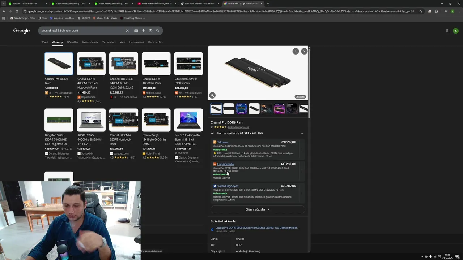Open Kısa videolar tab
Image resolution: width=463 pixels, height=260 pixels.
pos(90,42)
